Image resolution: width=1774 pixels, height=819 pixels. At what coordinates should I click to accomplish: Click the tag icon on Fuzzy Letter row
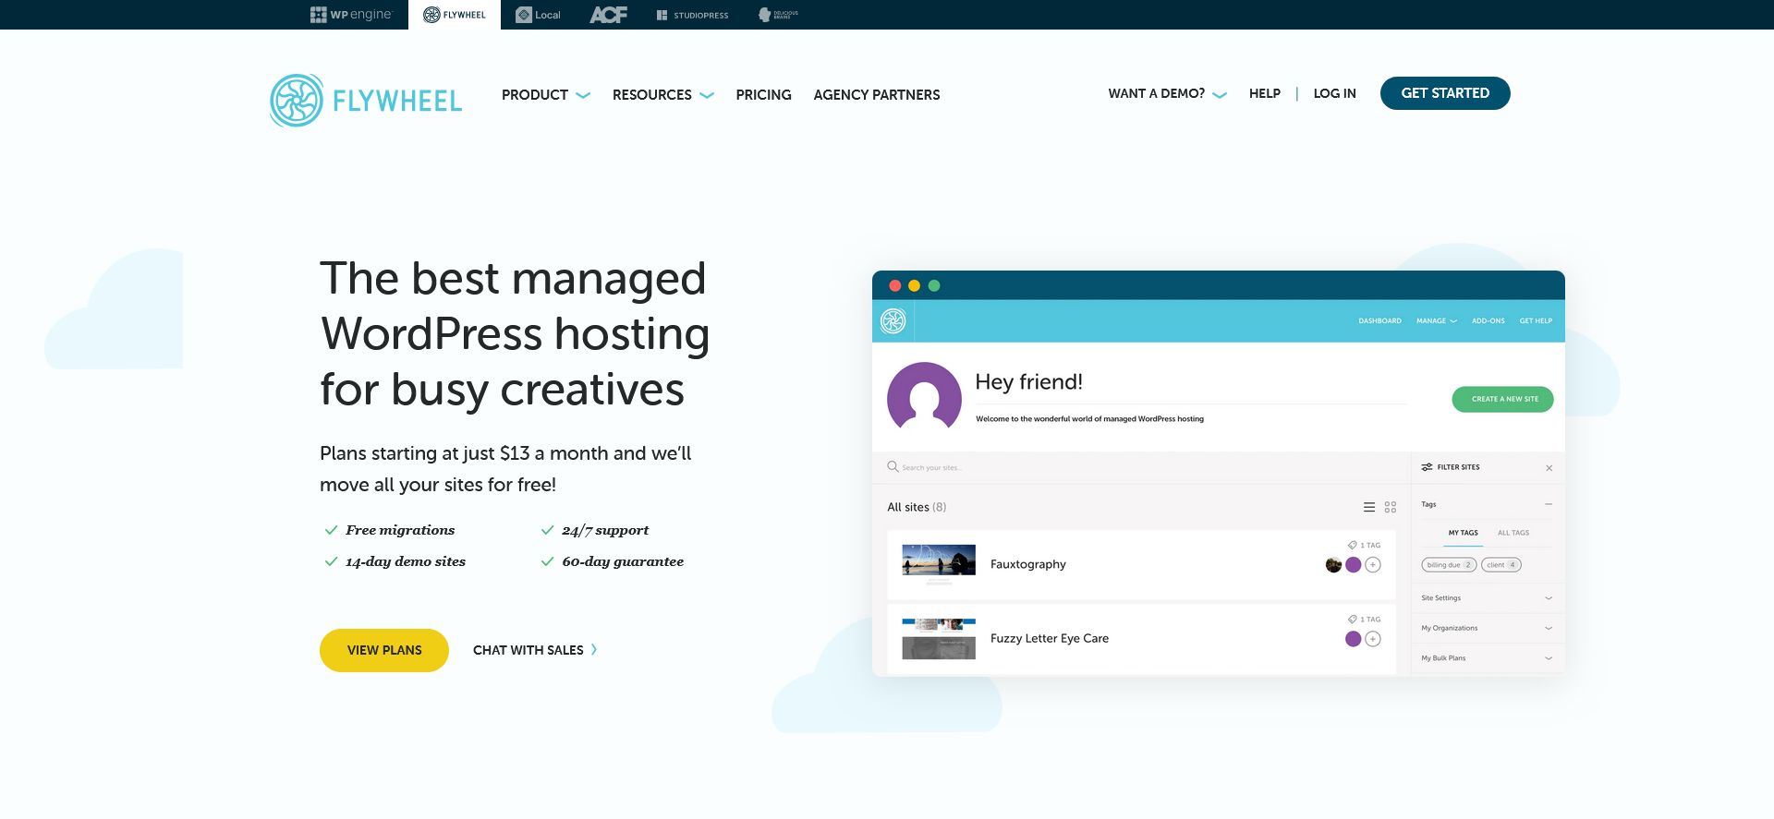point(1353,620)
